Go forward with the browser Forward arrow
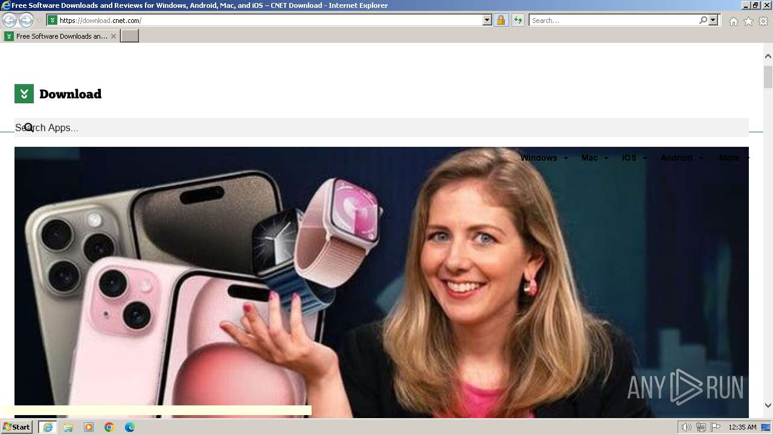This screenshot has height=435, width=773. pos(26,21)
